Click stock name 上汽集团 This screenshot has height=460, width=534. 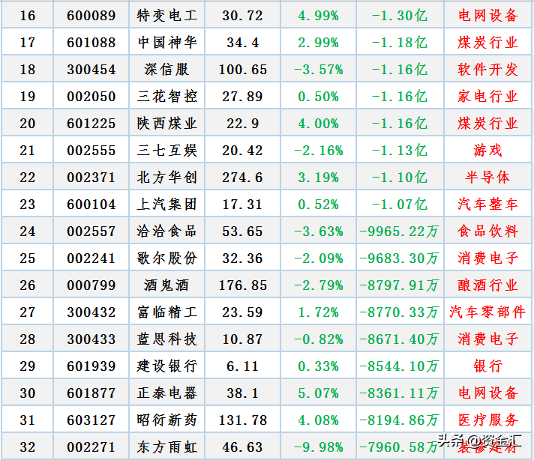pyautogui.click(x=166, y=205)
